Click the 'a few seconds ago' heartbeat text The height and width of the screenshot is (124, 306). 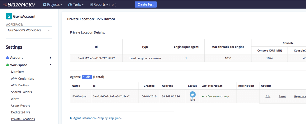tap(217, 96)
